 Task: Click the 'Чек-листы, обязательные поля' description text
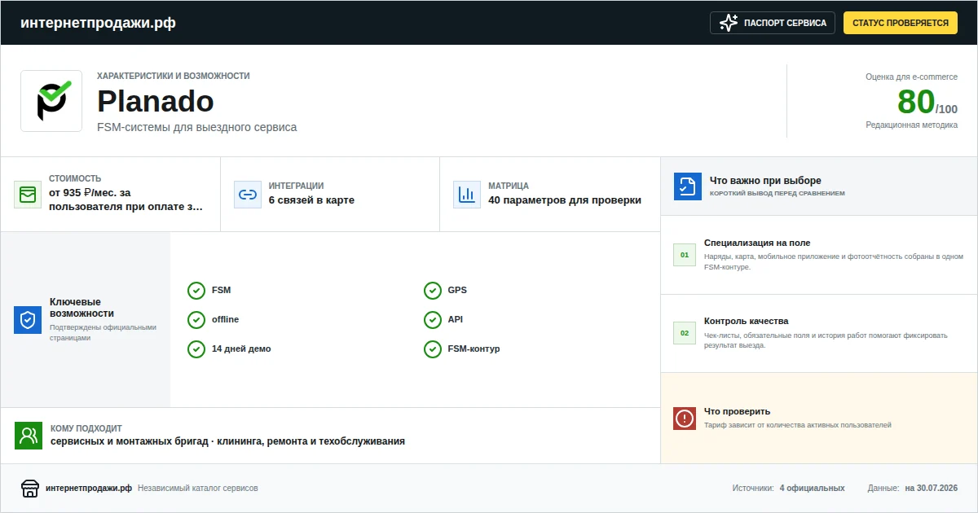click(x=826, y=340)
